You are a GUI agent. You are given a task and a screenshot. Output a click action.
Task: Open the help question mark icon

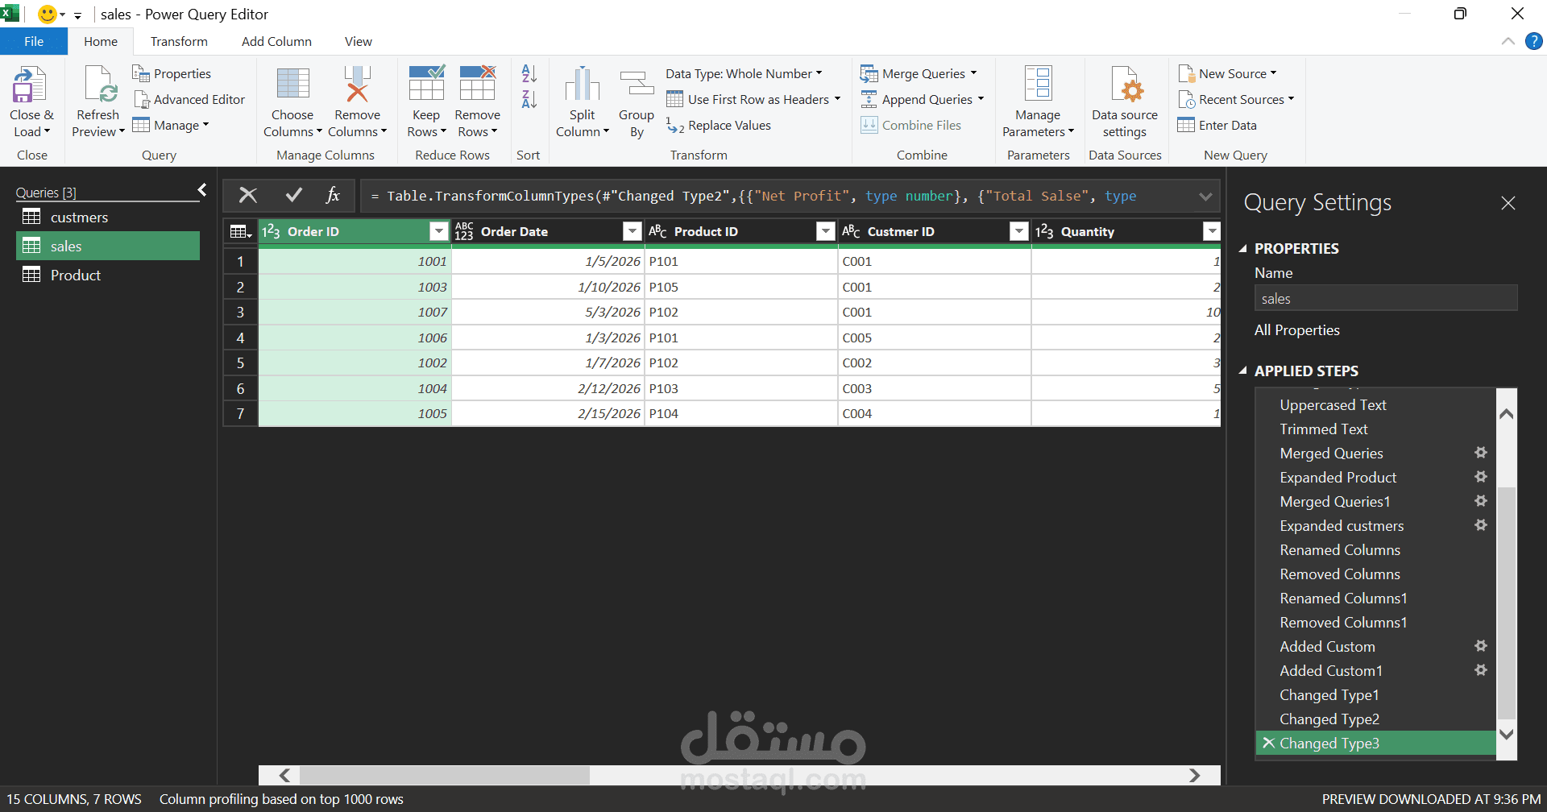point(1533,41)
